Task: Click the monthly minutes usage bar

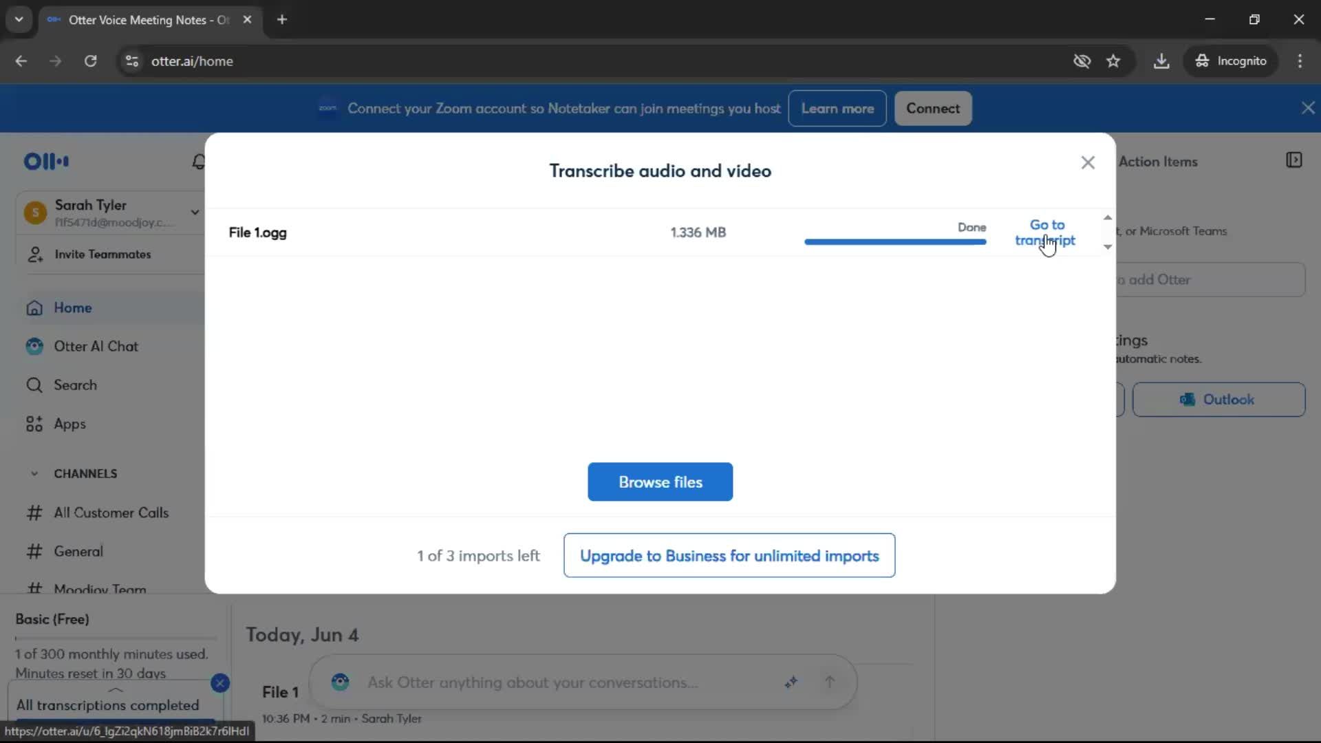Action: 116,638
